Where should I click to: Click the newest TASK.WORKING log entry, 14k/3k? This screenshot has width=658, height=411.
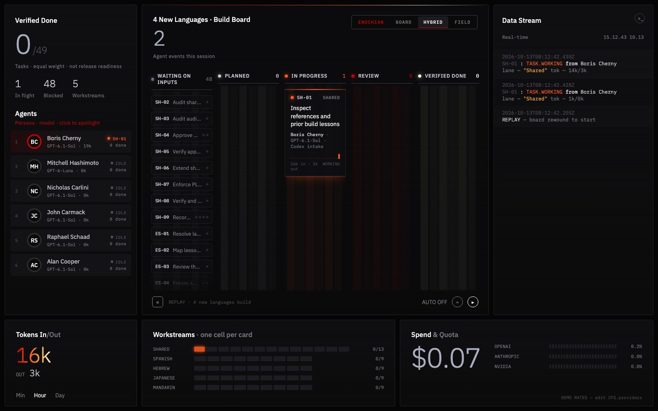(573, 64)
